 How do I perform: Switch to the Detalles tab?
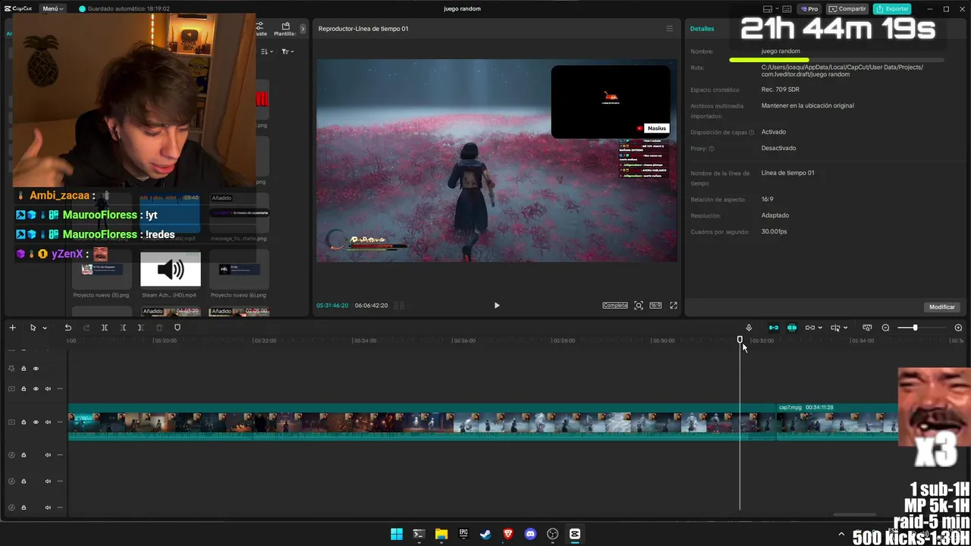click(x=702, y=29)
